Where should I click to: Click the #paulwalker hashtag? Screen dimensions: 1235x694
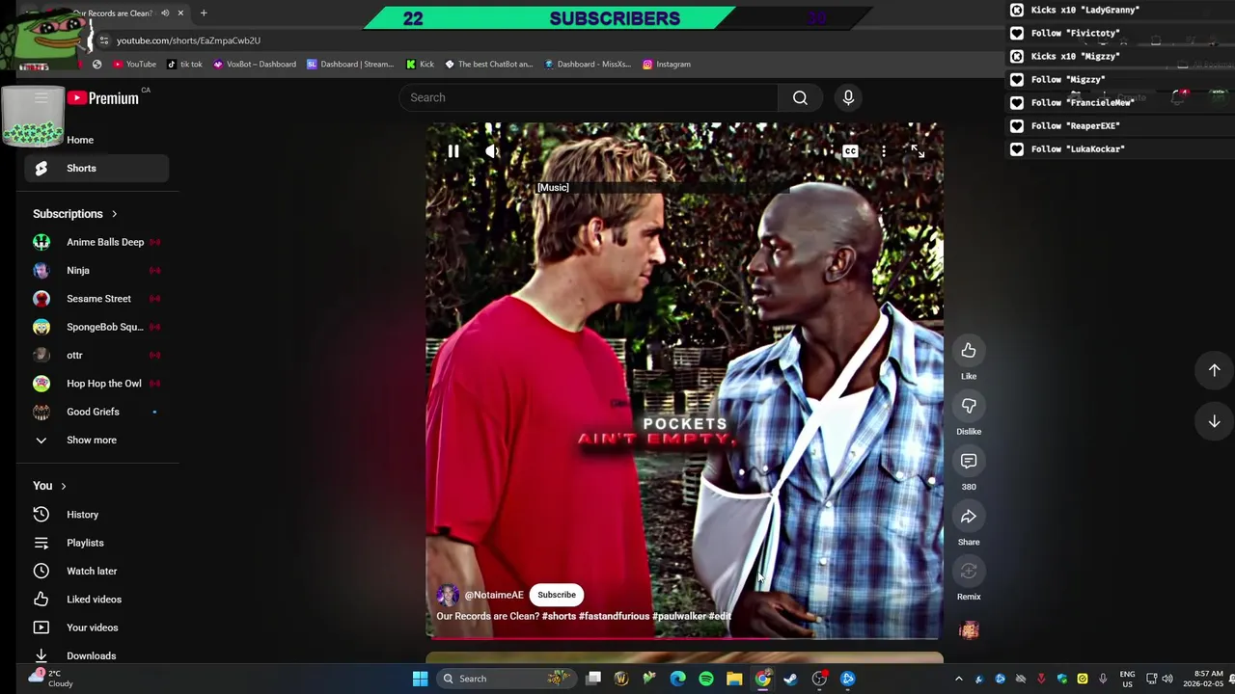click(679, 616)
